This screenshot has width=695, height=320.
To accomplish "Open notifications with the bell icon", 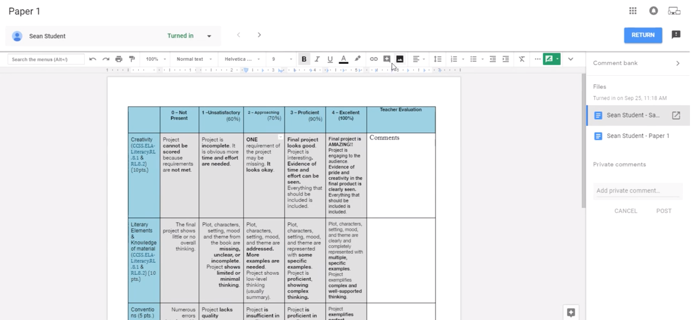I will 653,10.
